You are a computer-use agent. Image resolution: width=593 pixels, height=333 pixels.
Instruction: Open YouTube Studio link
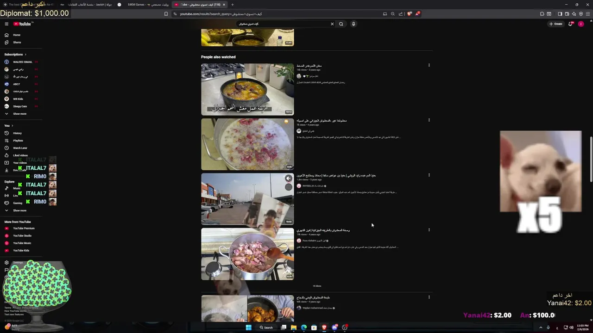[x=22, y=236]
